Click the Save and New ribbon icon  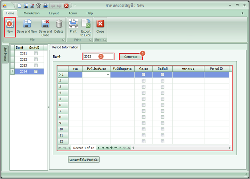27,24
